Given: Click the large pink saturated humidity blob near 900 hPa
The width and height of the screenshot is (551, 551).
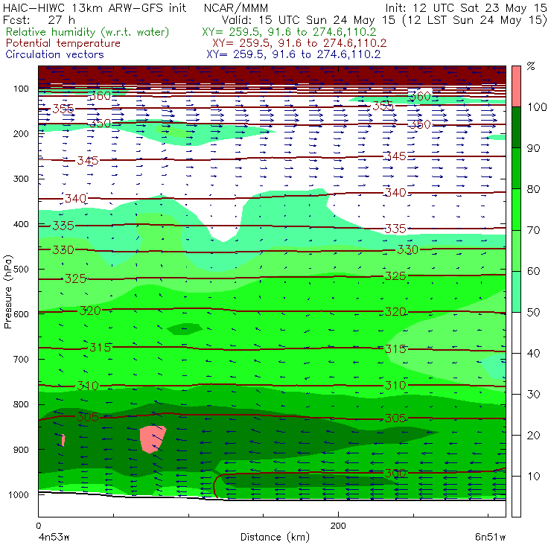Looking at the screenshot, I should coord(152,439).
